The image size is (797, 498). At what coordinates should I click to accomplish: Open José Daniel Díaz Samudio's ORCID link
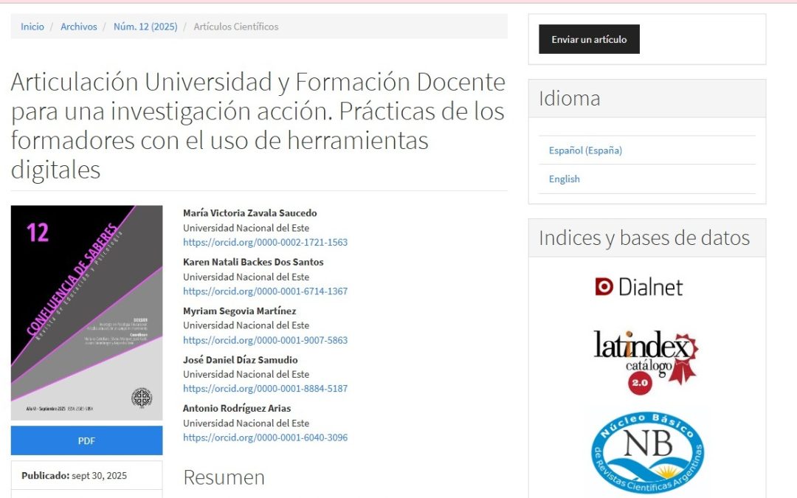pyautogui.click(x=265, y=388)
